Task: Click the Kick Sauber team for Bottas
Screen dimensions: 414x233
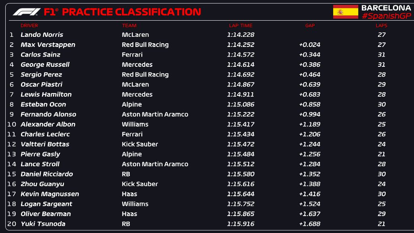Action: pos(140,144)
